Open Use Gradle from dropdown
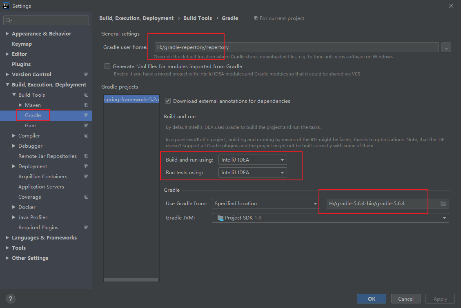This screenshot has width=461, height=308. (x=265, y=204)
